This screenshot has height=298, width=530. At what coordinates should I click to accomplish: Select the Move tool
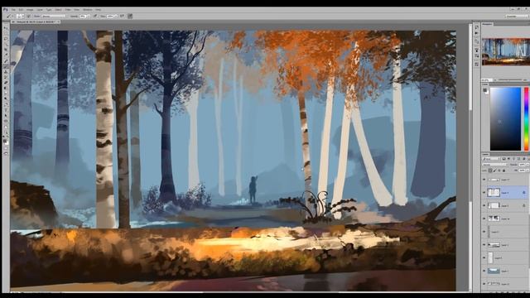6,27
